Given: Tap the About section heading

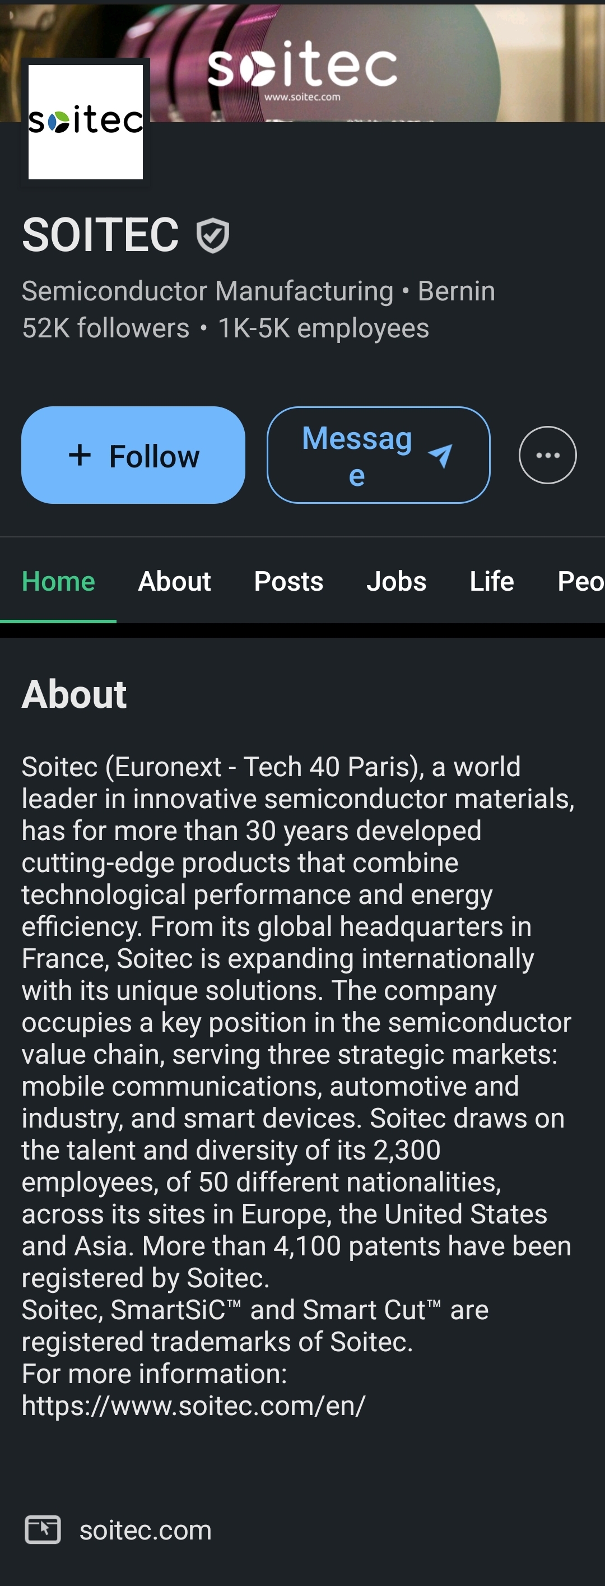Looking at the screenshot, I should [75, 694].
